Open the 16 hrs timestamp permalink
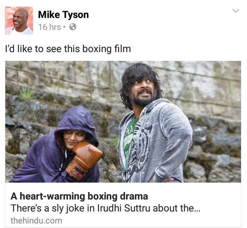The image size is (247, 228). [x=50, y=27]
